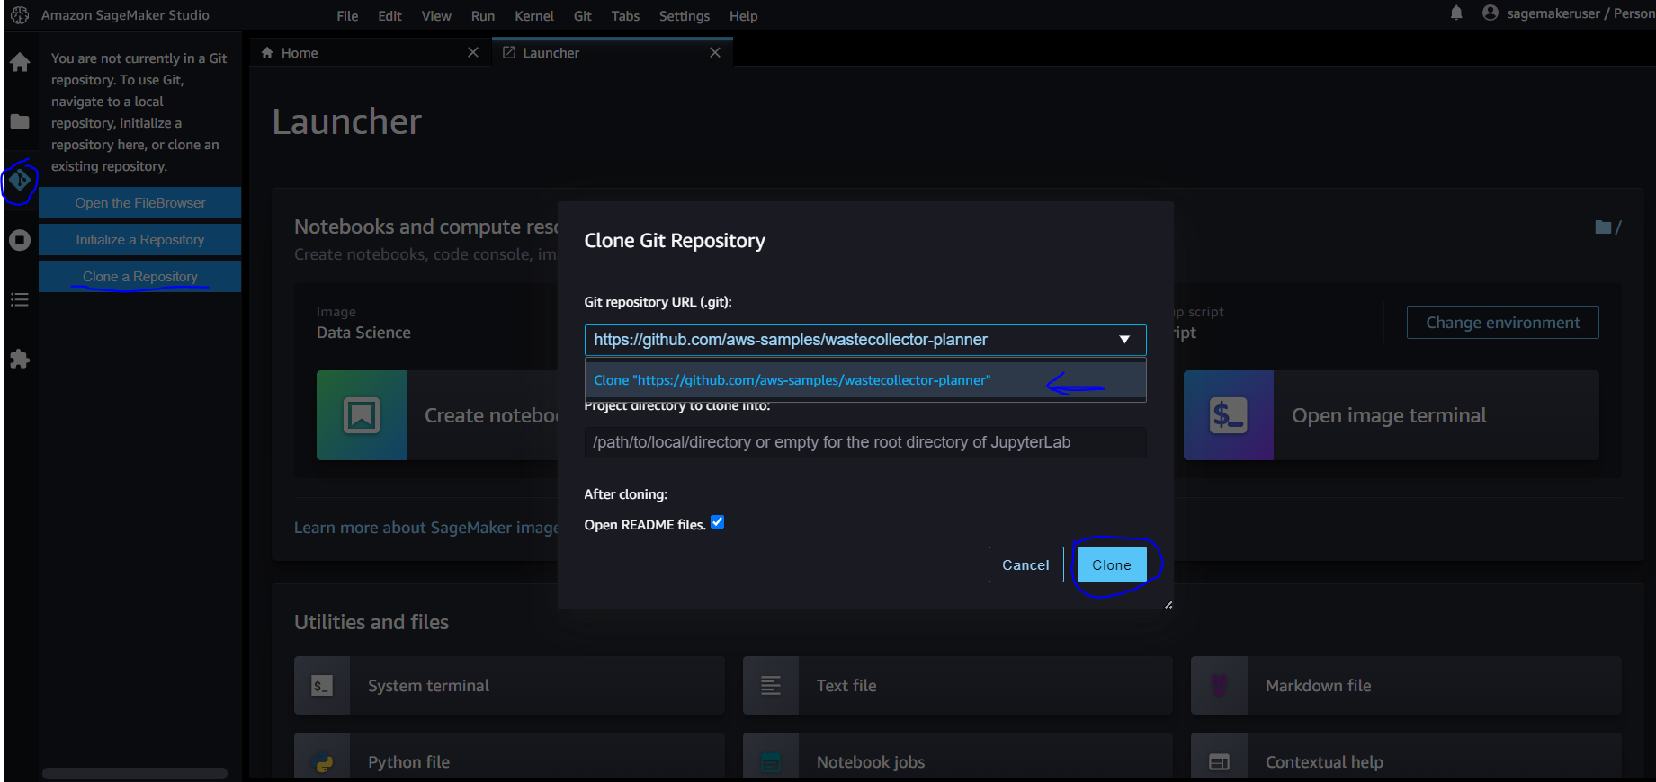Open Table of Contents sidebar icon
The width and height of the screenshot is (1656, 782).
click(x=20, y=299)
